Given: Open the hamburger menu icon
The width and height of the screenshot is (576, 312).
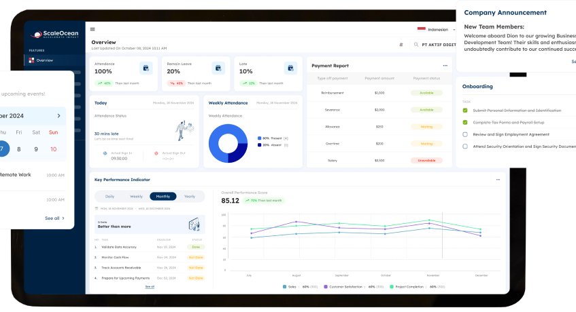Looking at the screenshot, I should click(92, 29).
